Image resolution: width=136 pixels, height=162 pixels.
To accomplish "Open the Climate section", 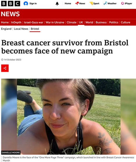I will (71, 22).
